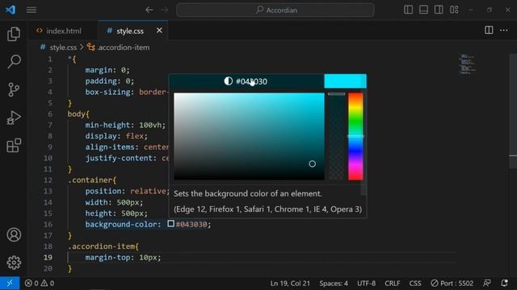Click the #043030 value in code
The height and width of the screenshot is (290, 517).
coord(191,224)
